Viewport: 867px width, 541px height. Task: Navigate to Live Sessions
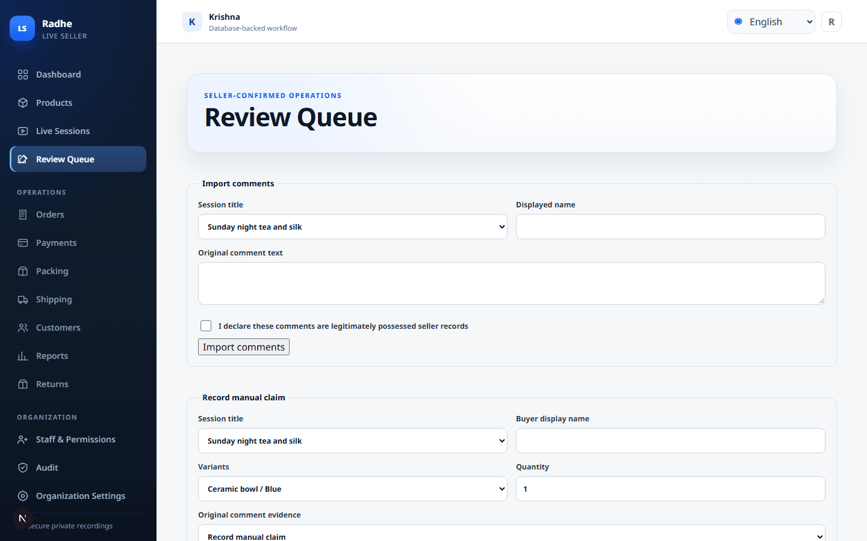pos(78,131)
